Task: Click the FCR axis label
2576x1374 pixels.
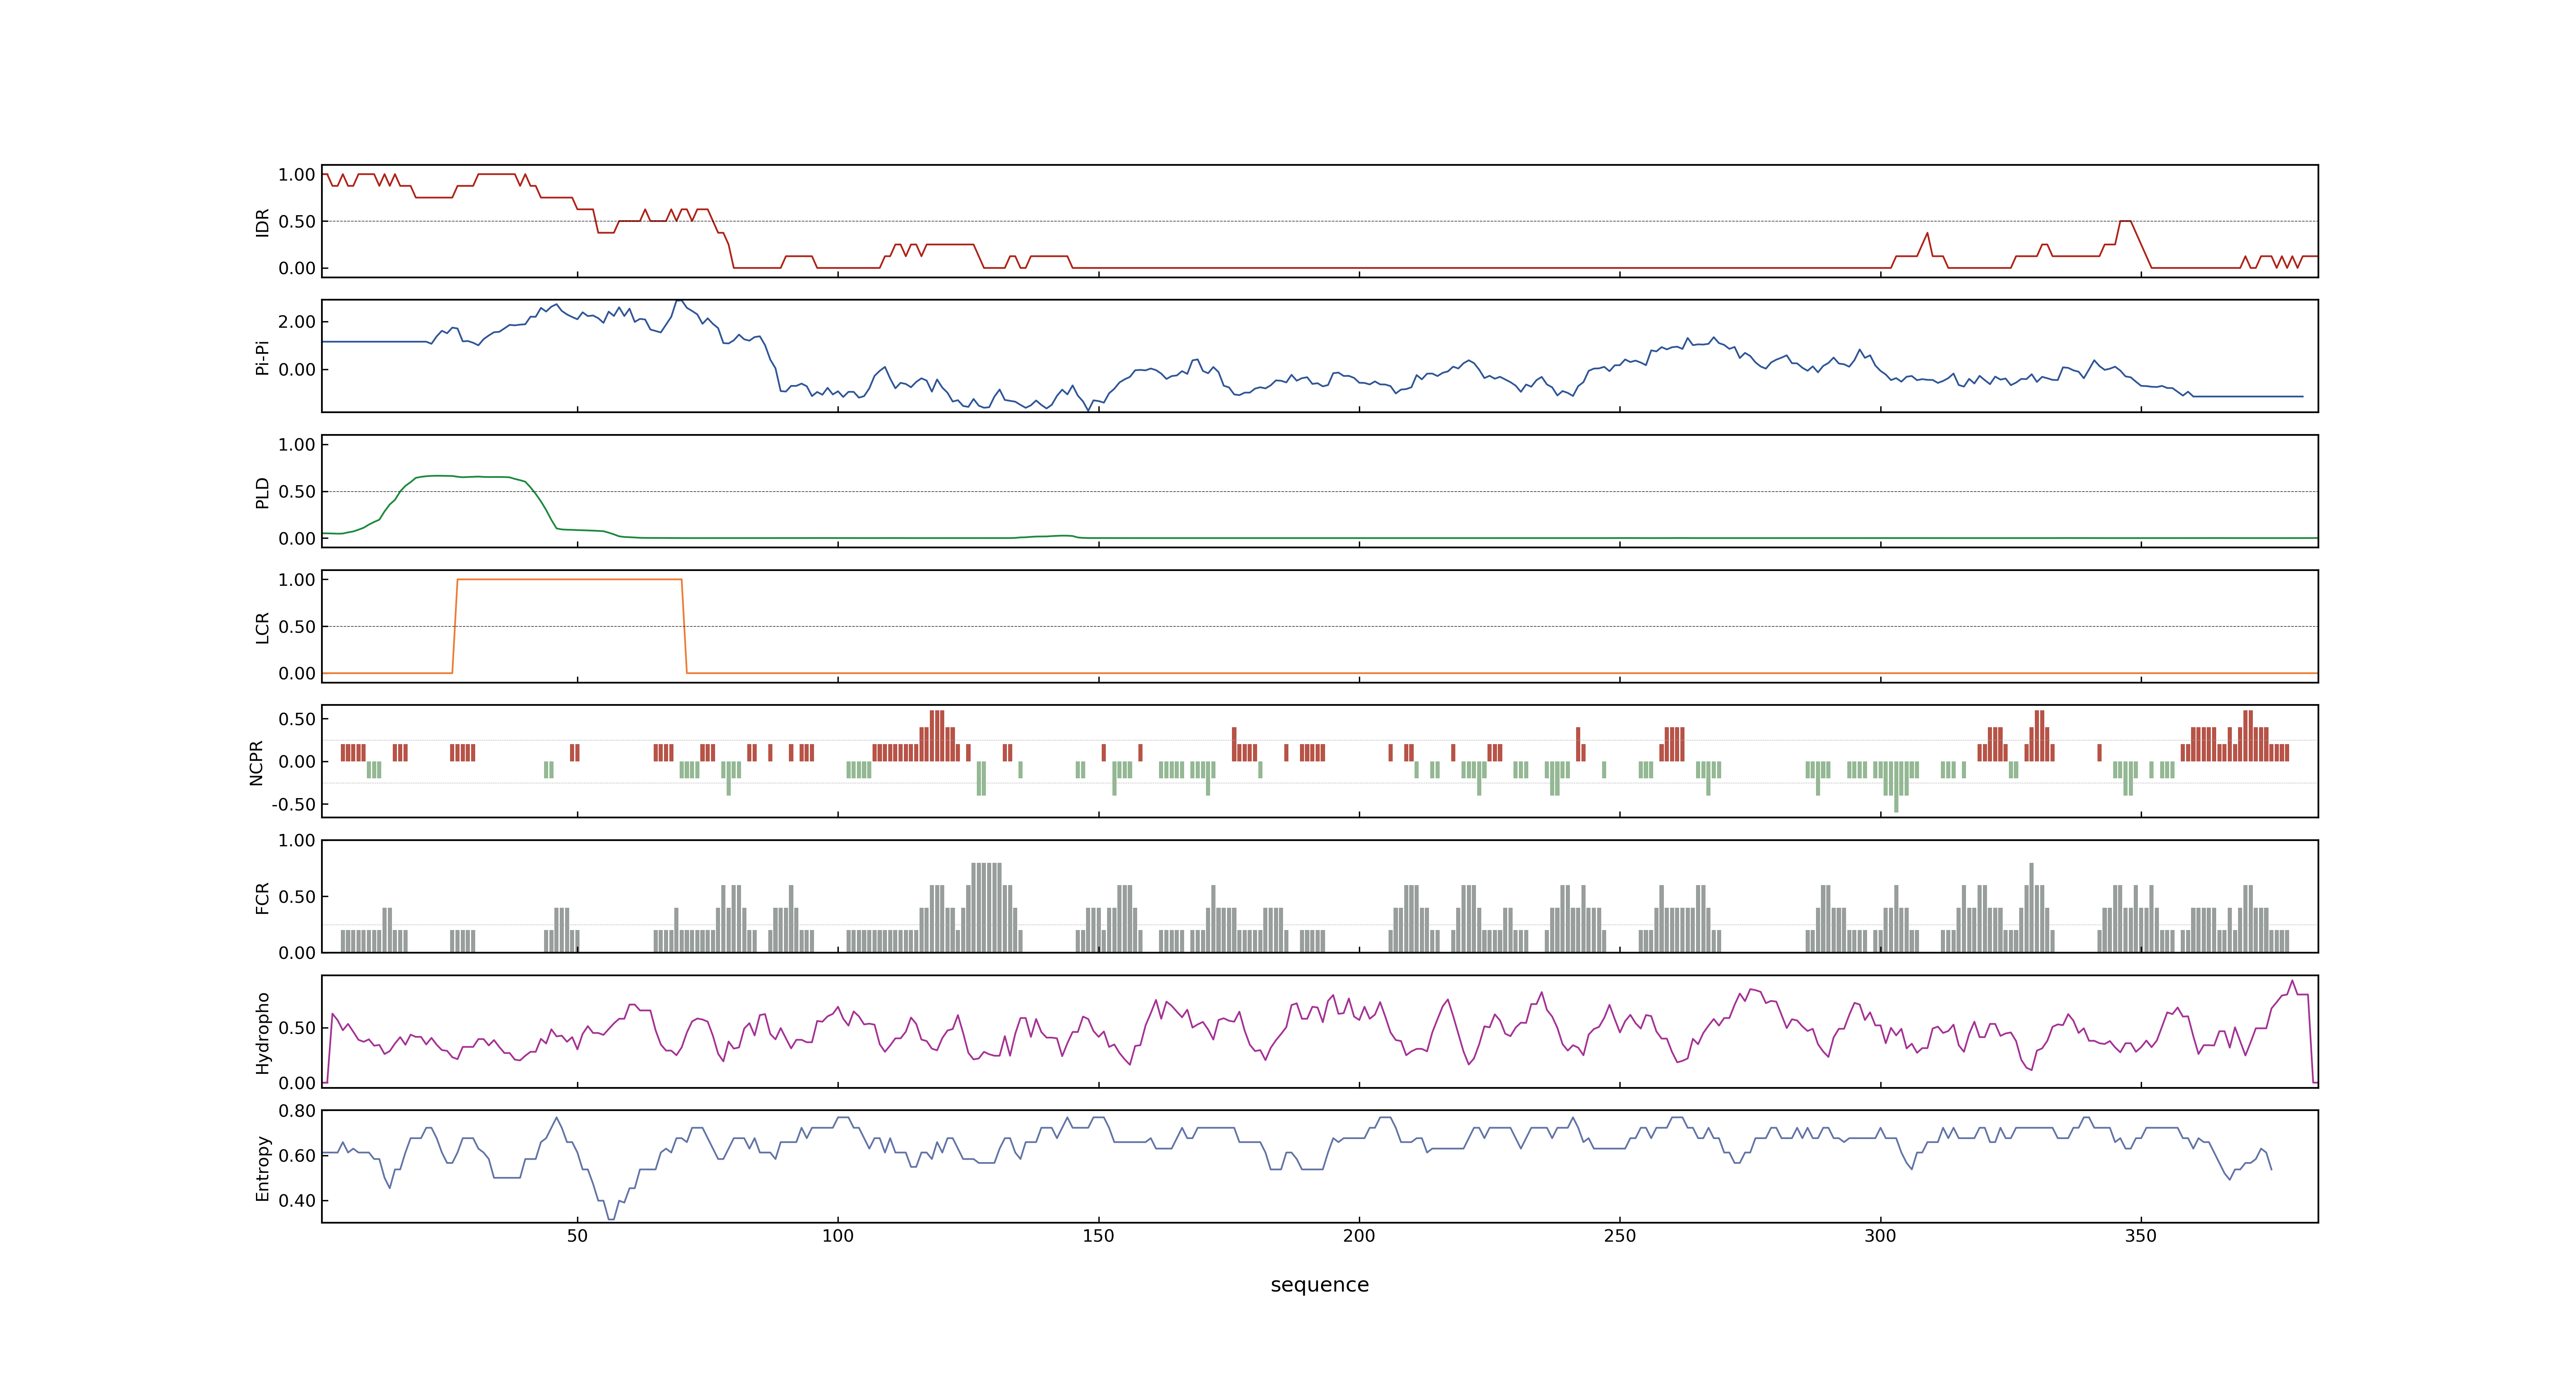Action: (x=262, y=897)
